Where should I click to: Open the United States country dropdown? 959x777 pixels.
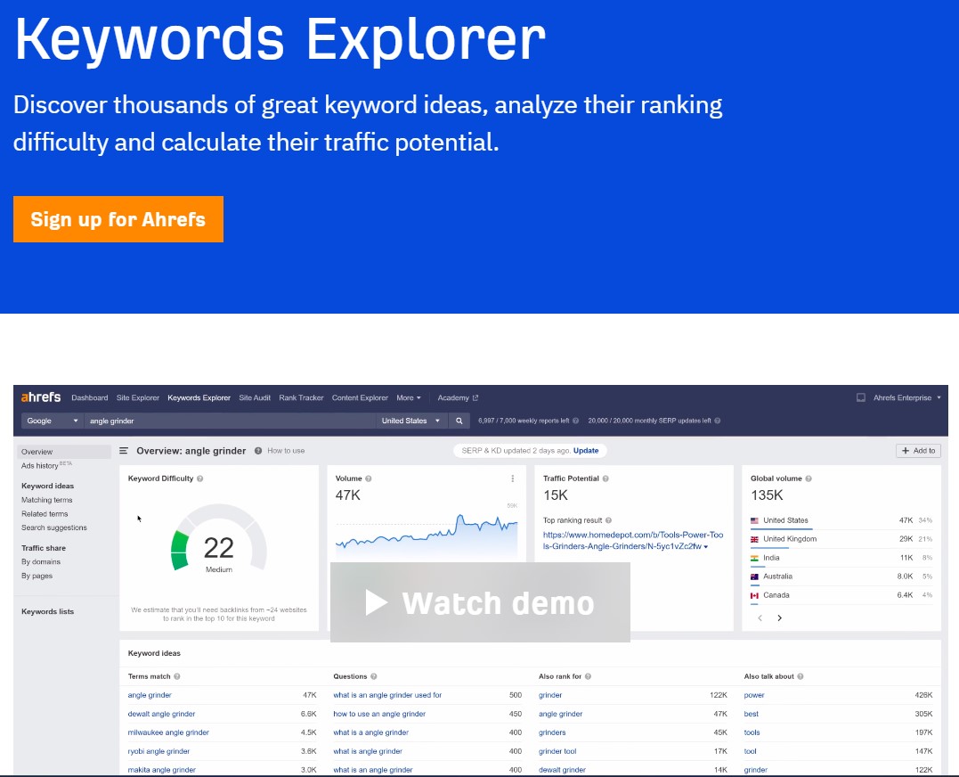point(411,421)
